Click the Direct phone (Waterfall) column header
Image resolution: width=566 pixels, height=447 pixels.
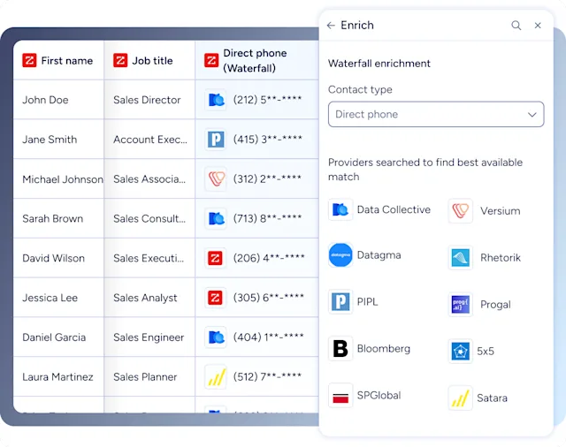coord(257,60)
